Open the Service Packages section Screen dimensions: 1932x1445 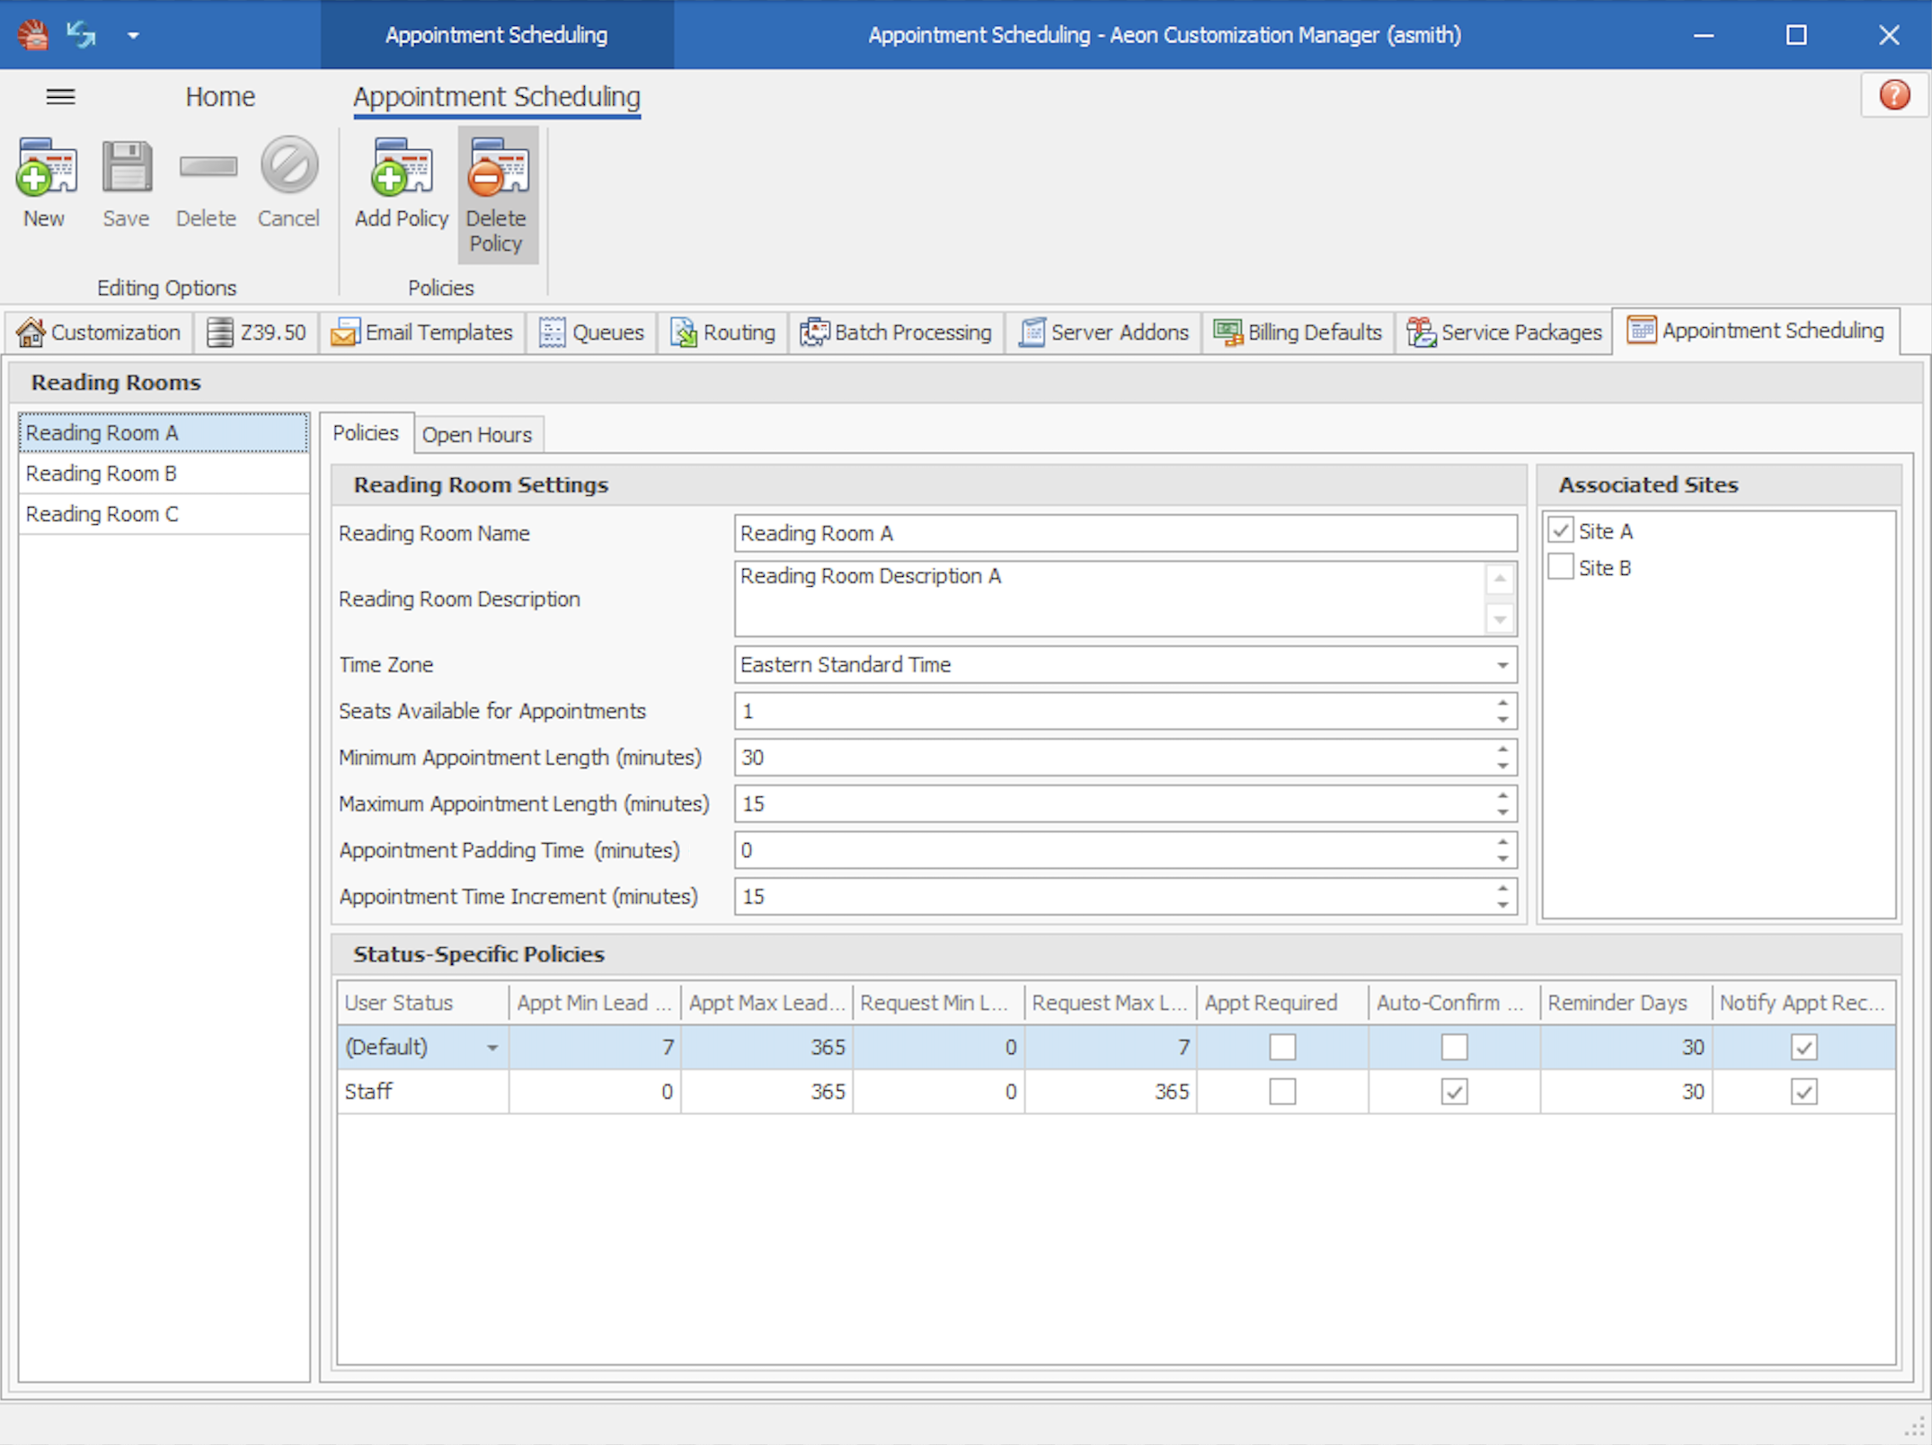pyautogui.click(x=1503, y=332)
